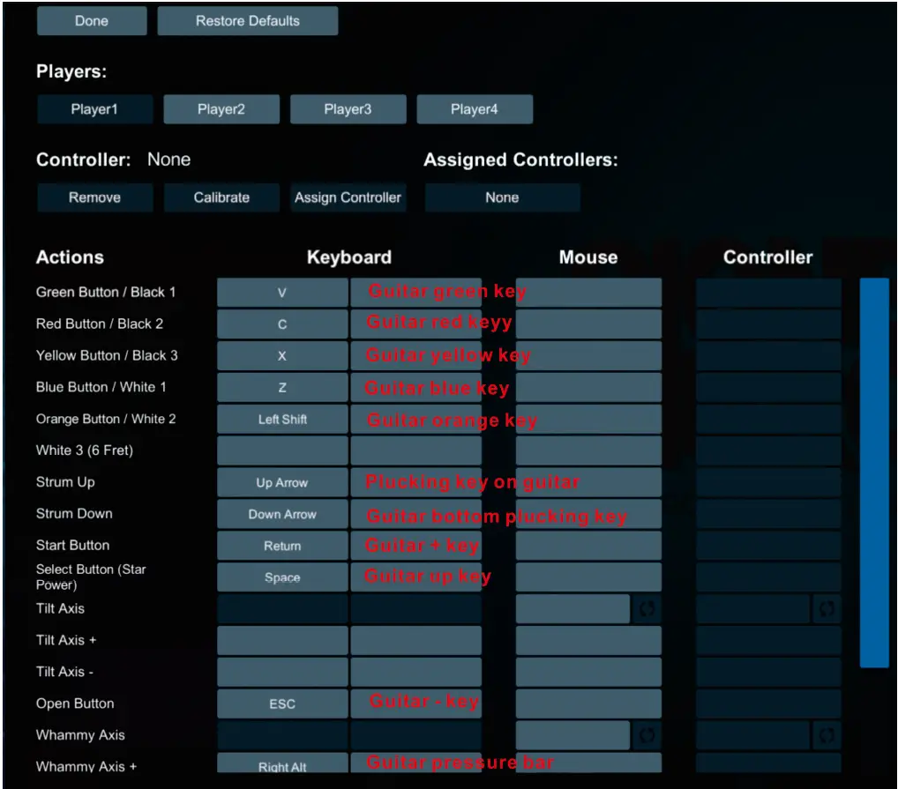This screenshot has height=789, width=898.
Task: Set controller binding for Tilt Axis +
Action: pos(768,641)
